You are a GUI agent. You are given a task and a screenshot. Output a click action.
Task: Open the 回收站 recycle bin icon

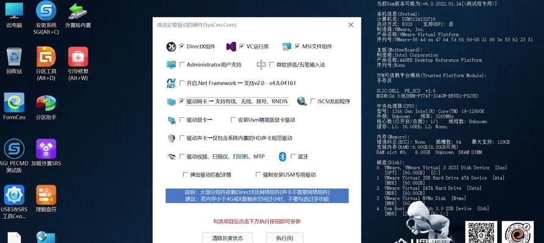click(14, 61)
